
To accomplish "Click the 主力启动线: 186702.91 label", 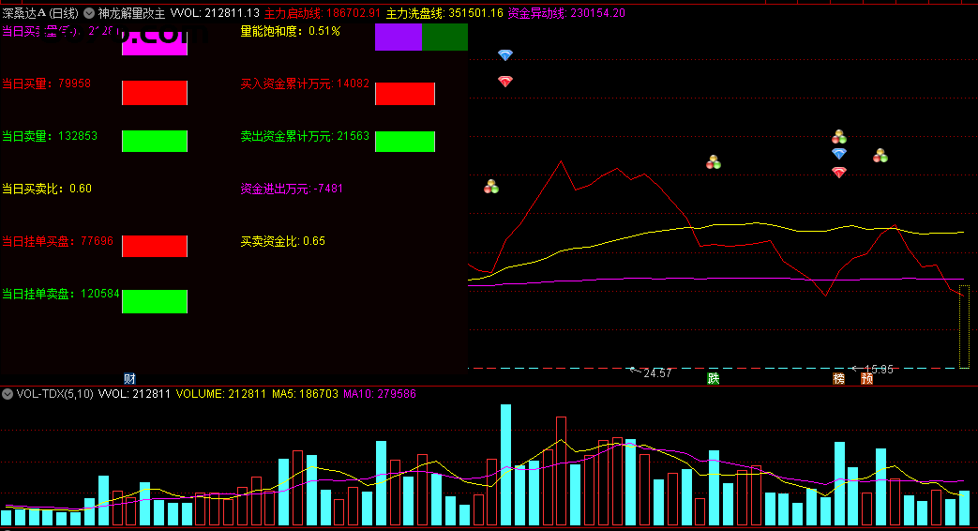I will pos(323,13).
